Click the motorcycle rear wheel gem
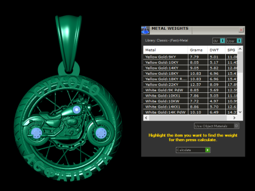This screenshot has width=255, height=191. pyautogui.click(x=37, y=133)
